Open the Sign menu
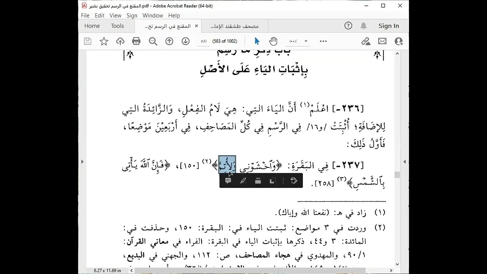This screenshot has width=487, height=274. click(x=132, y=16)
